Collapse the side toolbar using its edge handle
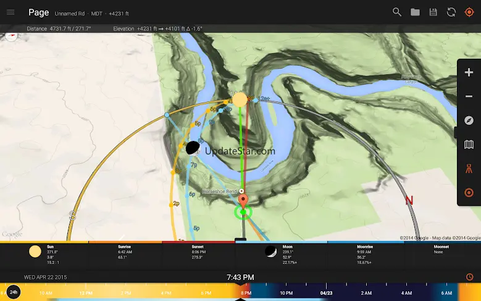The image size is (481, 301). pos(455,132)
